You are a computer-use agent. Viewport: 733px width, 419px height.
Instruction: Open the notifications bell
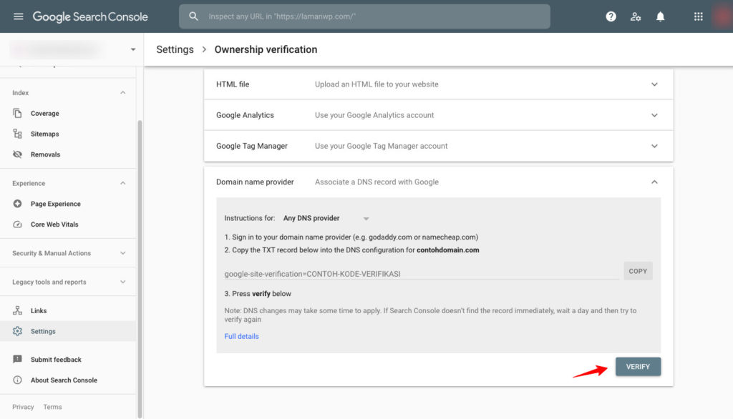(x=660, y=16)
